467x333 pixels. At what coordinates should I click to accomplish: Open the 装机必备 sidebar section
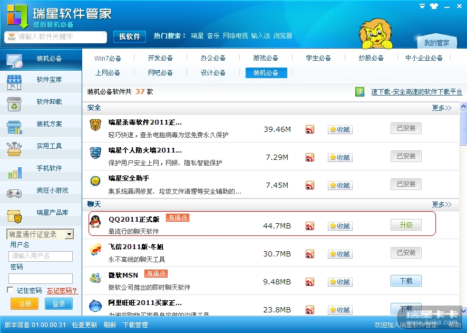tap(41, 59)
